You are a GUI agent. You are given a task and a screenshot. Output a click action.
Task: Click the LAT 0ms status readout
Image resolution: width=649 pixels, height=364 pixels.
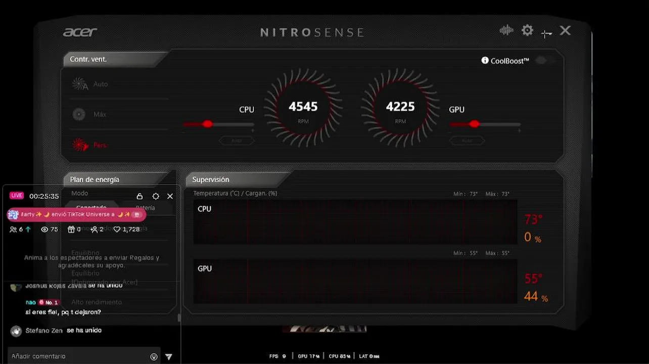pyautogui.click(x=369, y=356)
